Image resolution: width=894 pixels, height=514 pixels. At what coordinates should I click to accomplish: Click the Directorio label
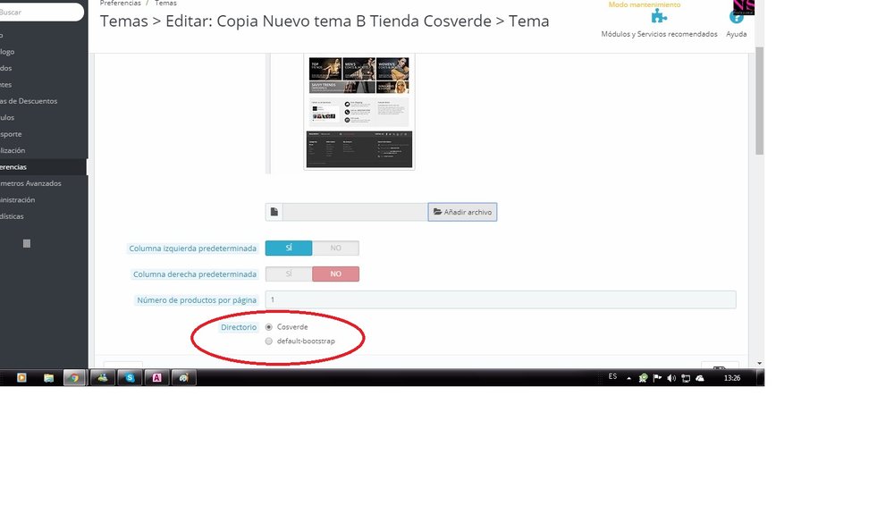[239, 327]
